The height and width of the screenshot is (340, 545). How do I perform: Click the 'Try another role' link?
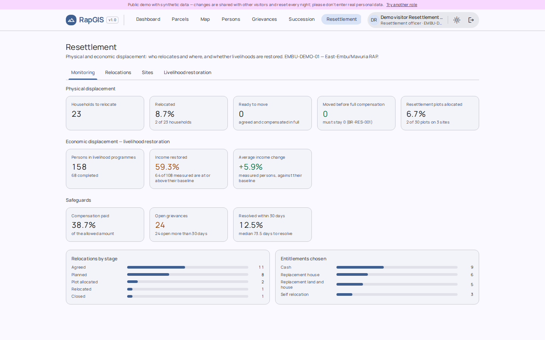(x=402, y=5)
